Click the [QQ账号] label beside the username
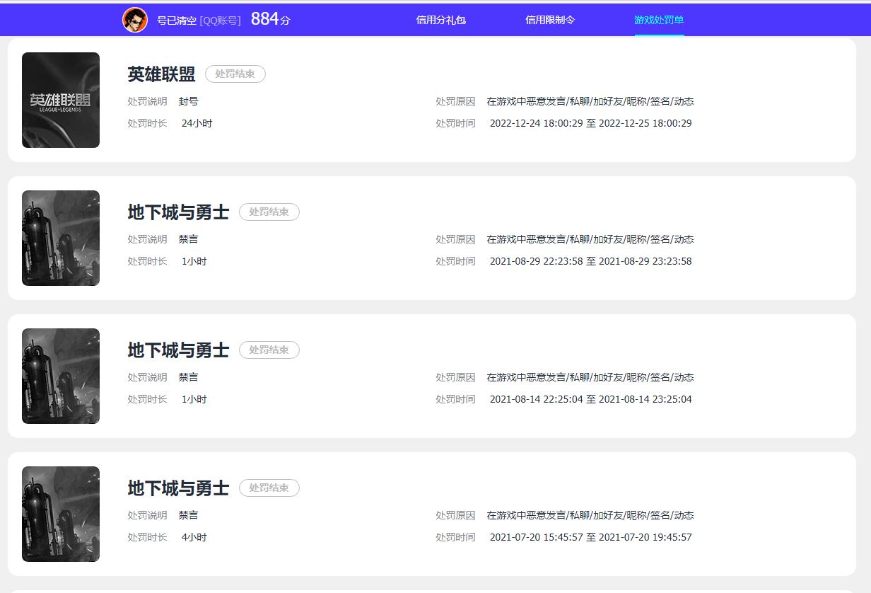The height and width of the screenshot is (593, 871). tap(221, 21)
